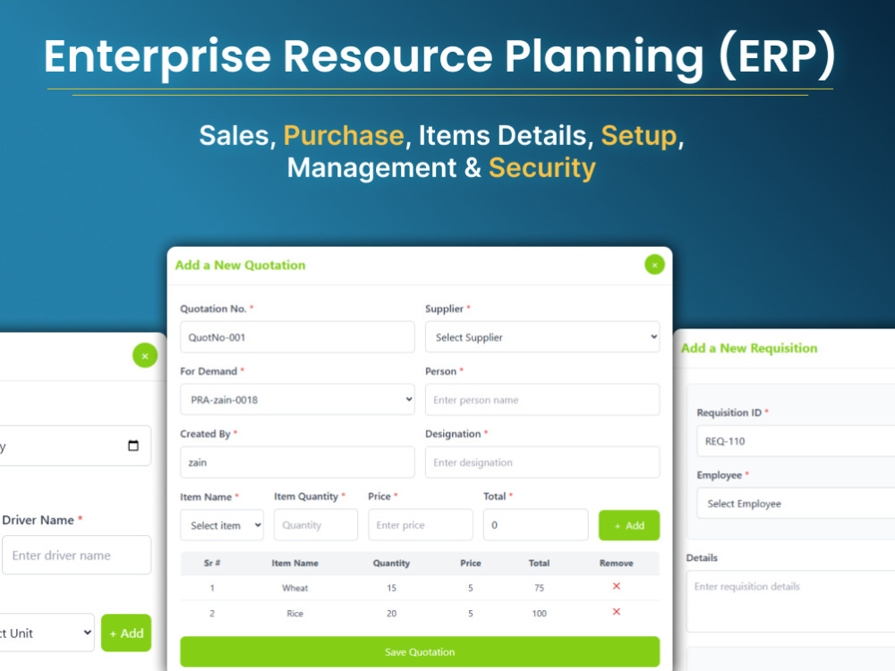Screen dimensions: 895x671
Task: Remove the Wheat row with red X
Action: (617, 586)
